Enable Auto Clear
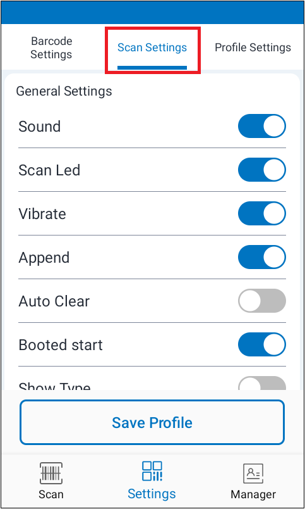Viewport: 305px width, 509px height. pos(262,301)
